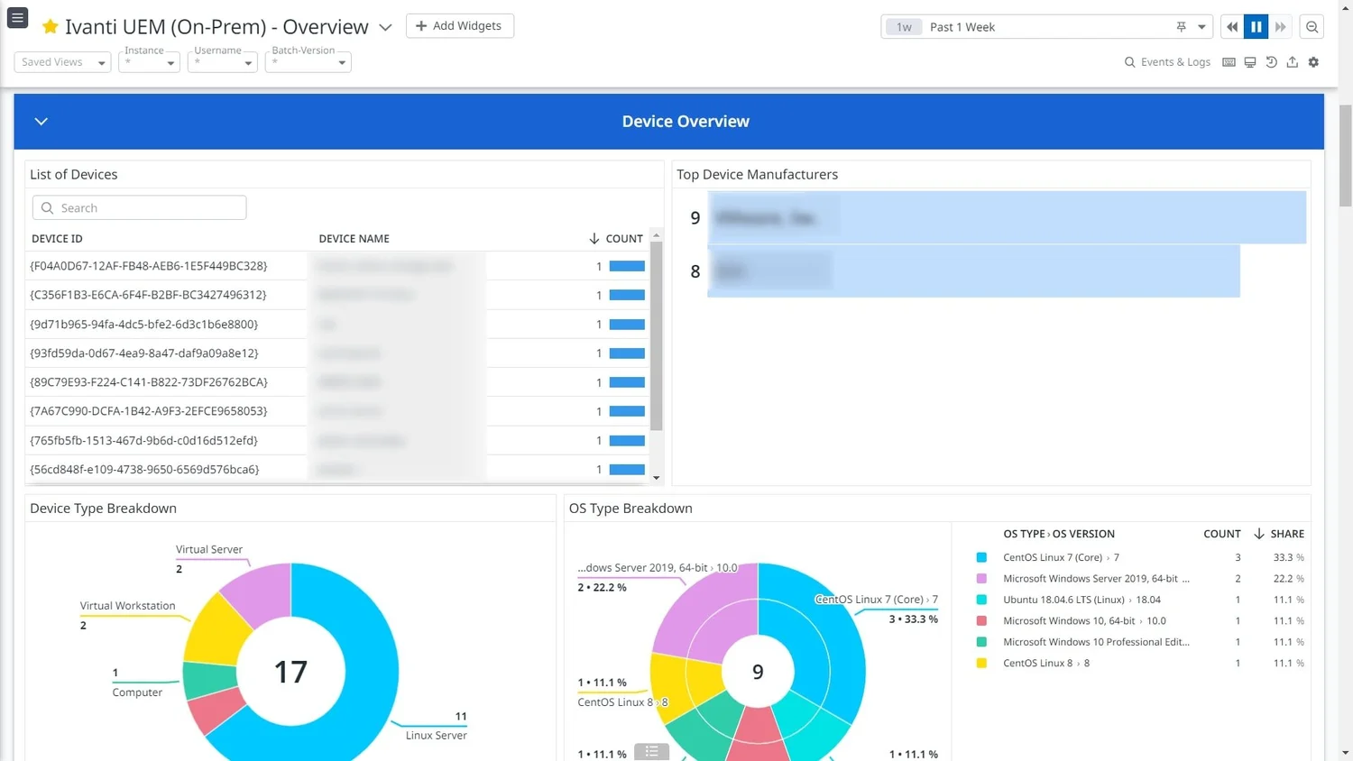
Task: Open the dashboard settings gear
Action: (1313, 61)
